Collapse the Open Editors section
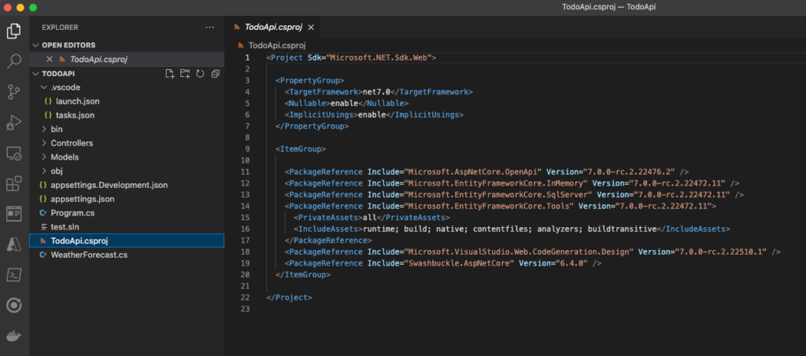Viewport: 806px width, 356px height. 36,45
